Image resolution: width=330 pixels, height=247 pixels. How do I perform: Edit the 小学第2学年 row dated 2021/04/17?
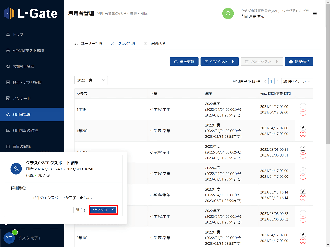[x=303, y=170]
